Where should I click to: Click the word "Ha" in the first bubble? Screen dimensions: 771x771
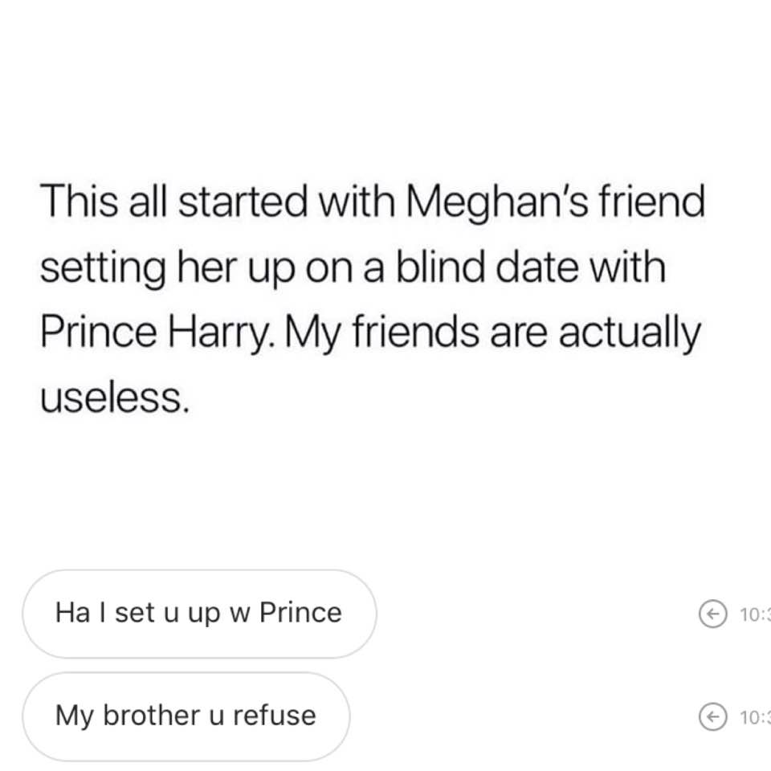click(x=72, y=613)
